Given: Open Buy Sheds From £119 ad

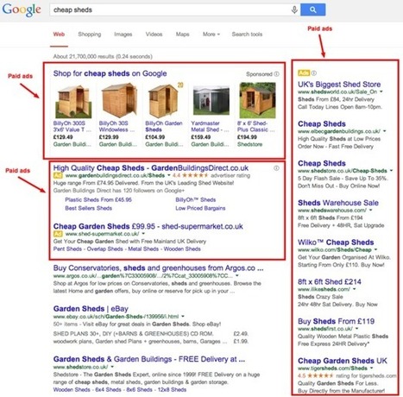Looking at the screenshot, I should coord(336,321).
